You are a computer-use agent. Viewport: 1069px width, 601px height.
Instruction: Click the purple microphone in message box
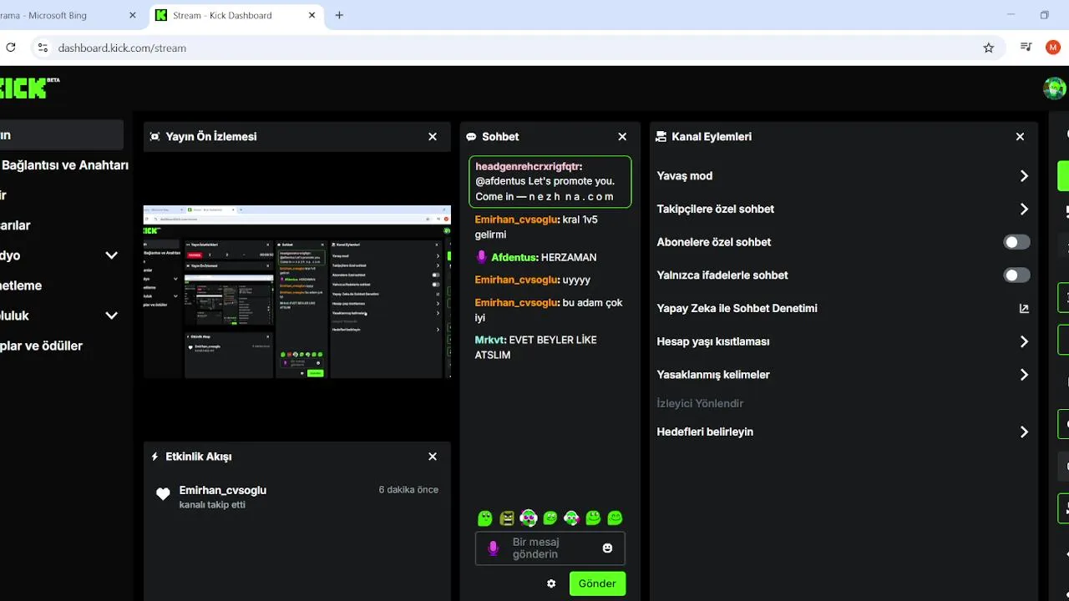(494, 548)
